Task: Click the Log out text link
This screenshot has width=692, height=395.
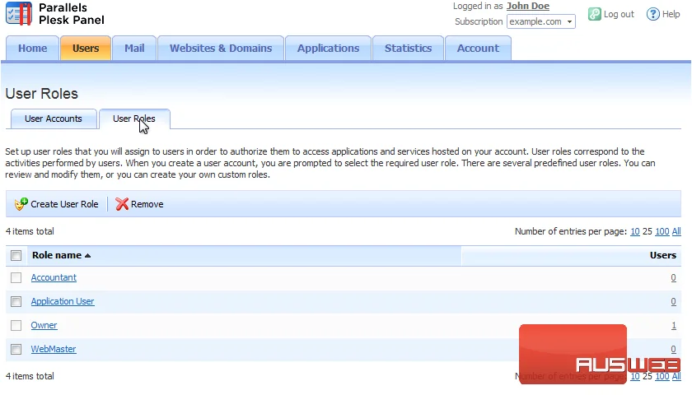Action: point(619,14)
